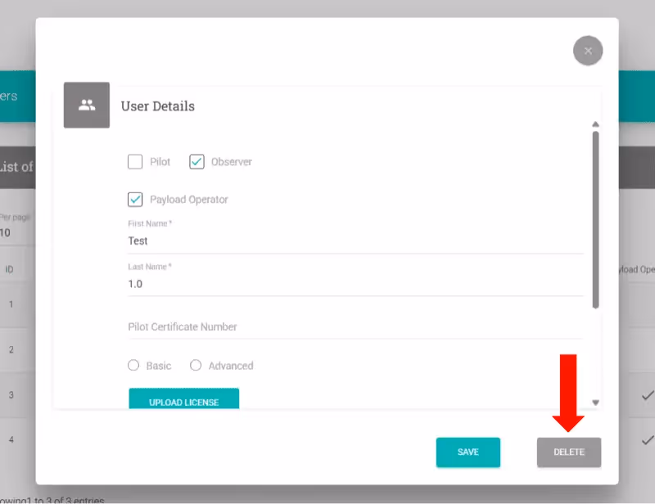Click the Pilot Certificate Number field
The height and width of the screenshot is (504, 655).
click(355, 326)
